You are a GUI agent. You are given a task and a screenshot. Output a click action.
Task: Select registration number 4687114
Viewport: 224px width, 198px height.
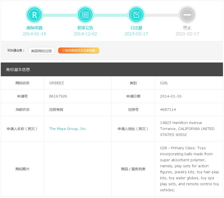click(168, 109)
